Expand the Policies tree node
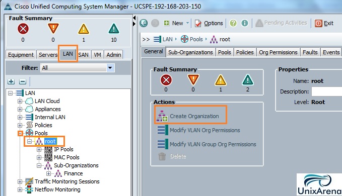This screenshot has height=196, width=342. coord(20,125)
